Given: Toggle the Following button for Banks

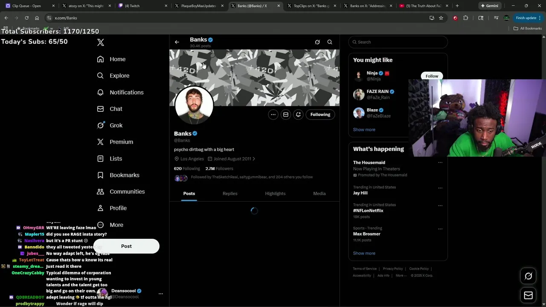Looking at the screenshot, I should click(320, 114).
